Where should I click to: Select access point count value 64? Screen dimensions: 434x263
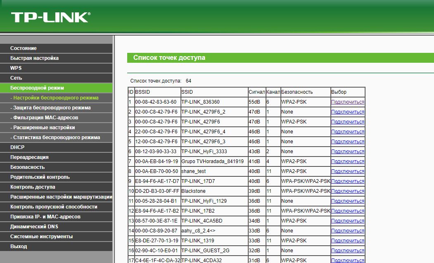[x=188, y=81]
